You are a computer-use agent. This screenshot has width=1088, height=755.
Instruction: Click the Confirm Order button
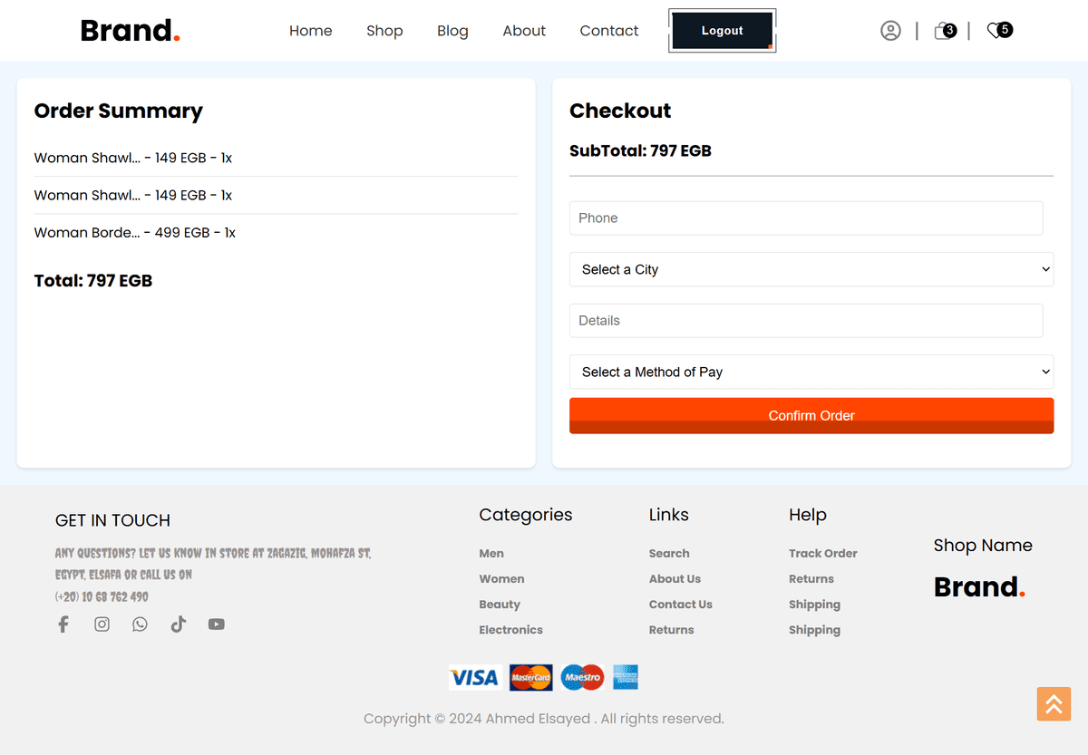[811, 415]
